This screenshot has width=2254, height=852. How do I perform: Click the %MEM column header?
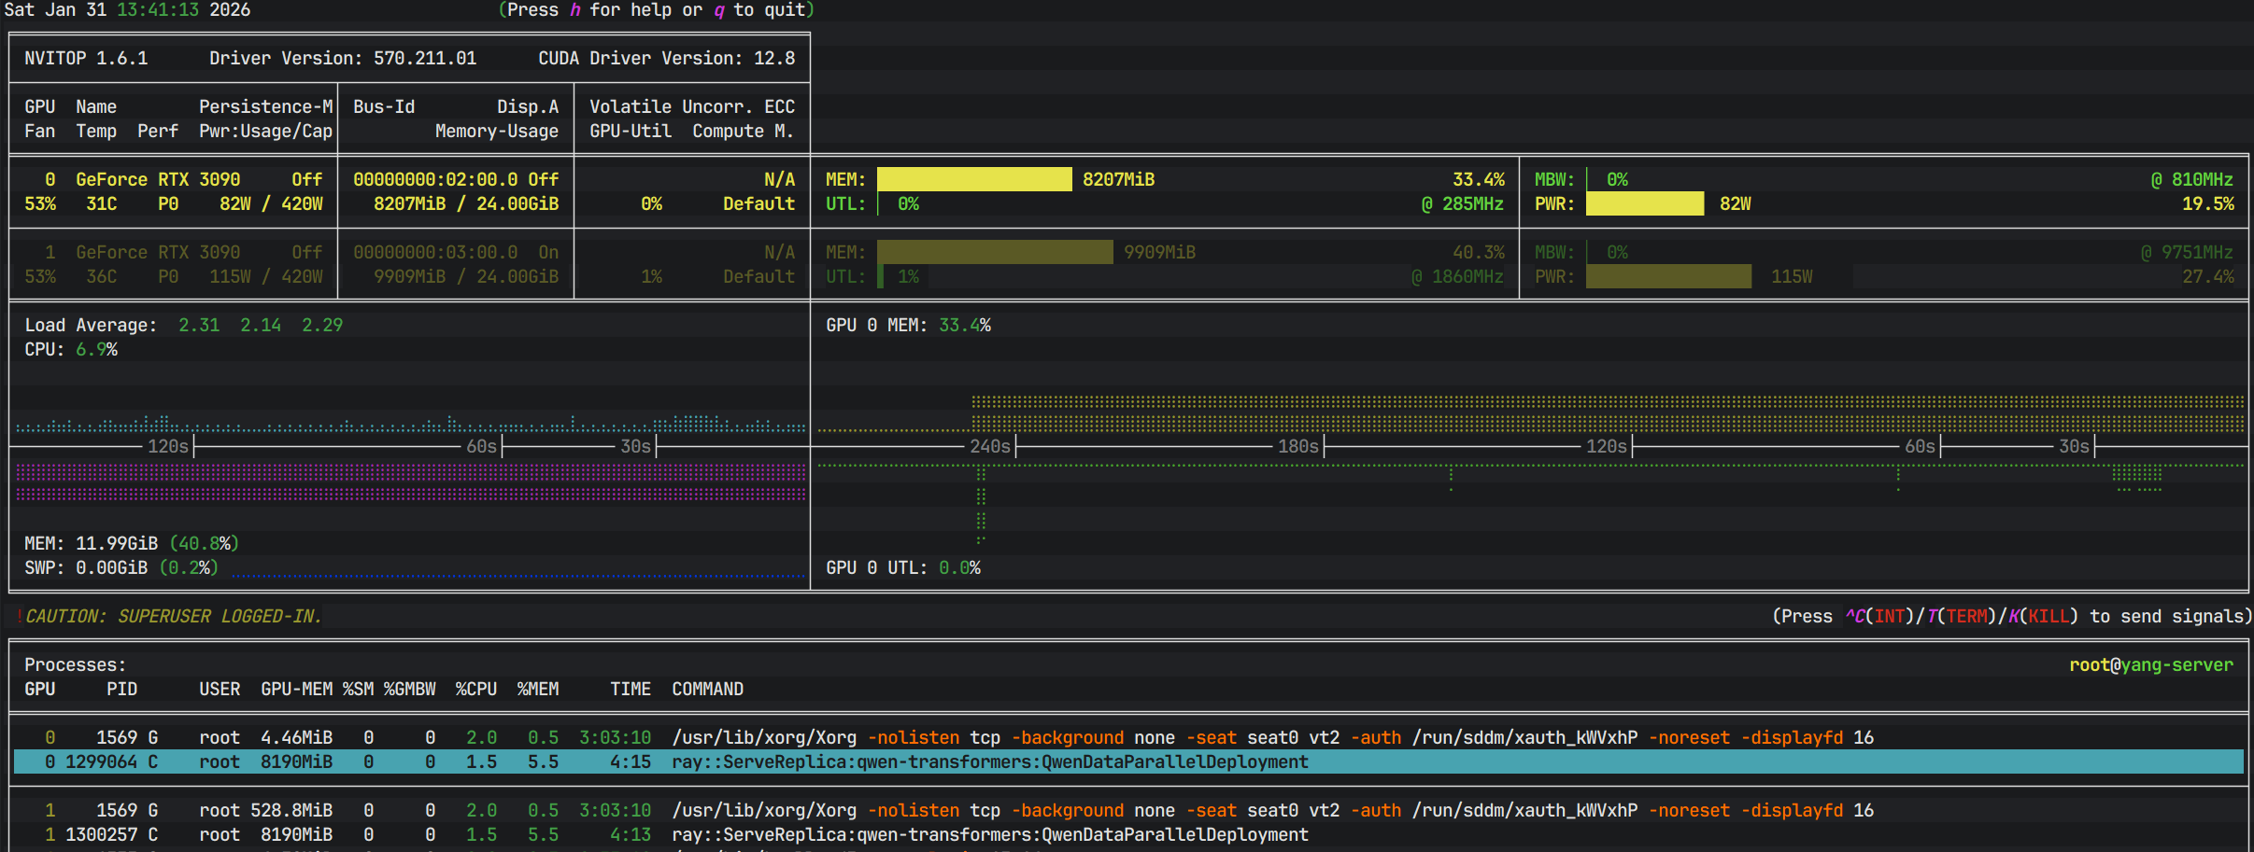[x=538, y=689]
